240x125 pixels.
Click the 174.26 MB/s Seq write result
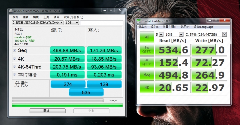click(x=104, y=50)
